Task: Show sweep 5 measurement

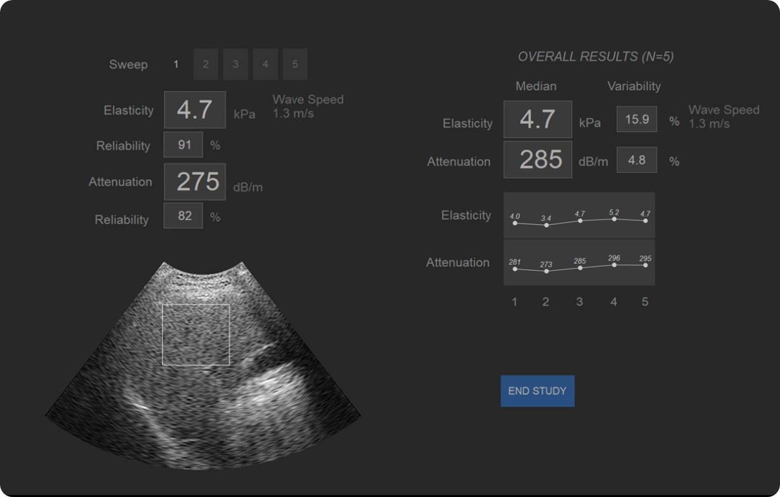Action: [x=295, y=64]
